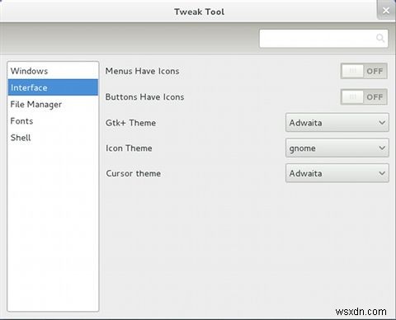Image resolution: width=396 pixels, height=320 pixels.
Task: Click the Icon Theme label
Action: coord(129,148)
